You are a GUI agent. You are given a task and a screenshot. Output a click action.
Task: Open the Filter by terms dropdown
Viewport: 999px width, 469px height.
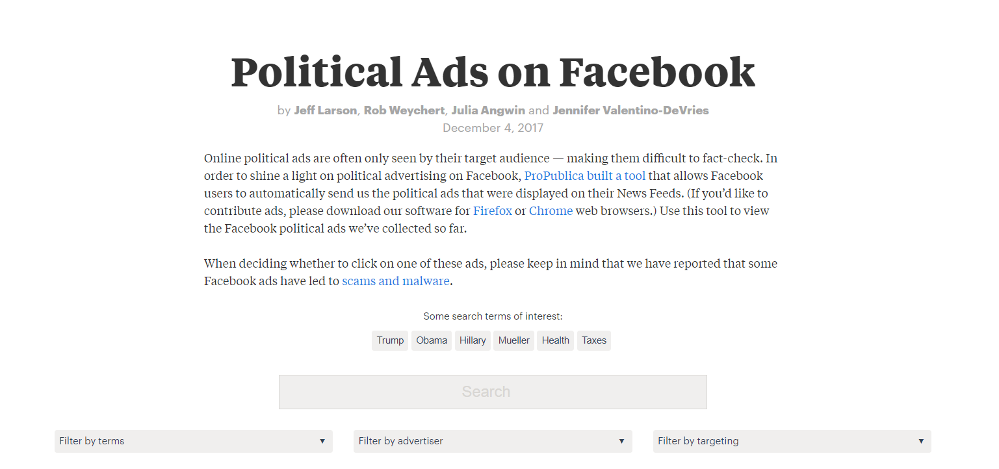pyautogui.click(x=193, y=441)
